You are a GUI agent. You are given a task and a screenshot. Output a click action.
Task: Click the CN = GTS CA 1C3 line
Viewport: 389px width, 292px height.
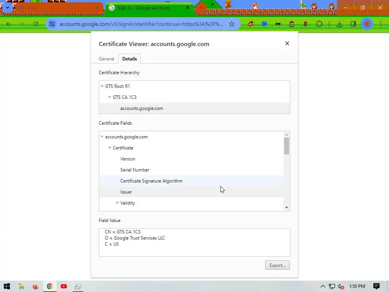click(123, 232)
